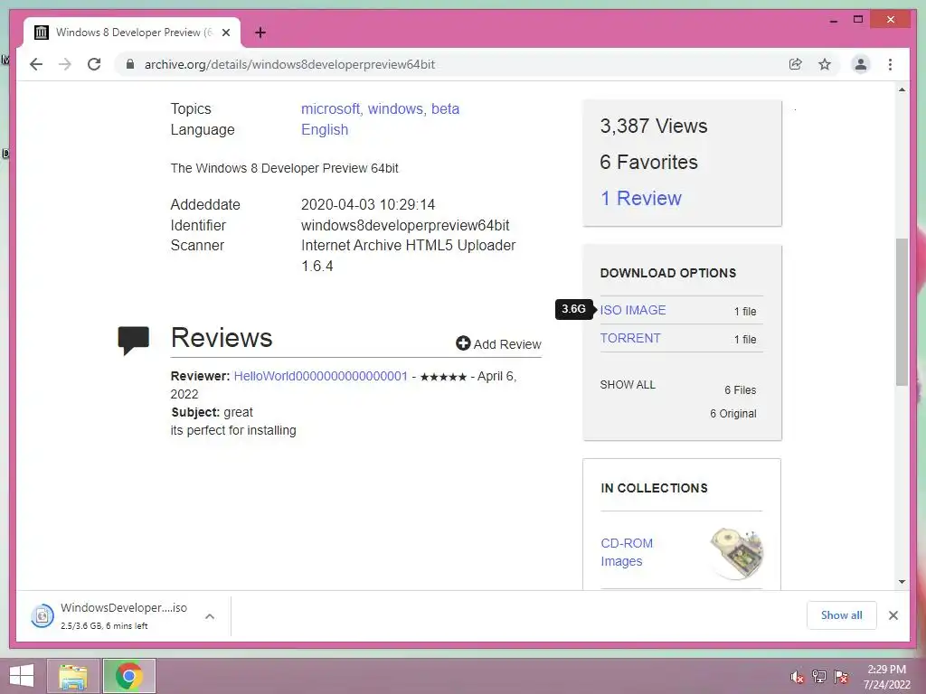Open a new browser tab
The width and height of the screenshot is (926, 694).
[260, 33]
